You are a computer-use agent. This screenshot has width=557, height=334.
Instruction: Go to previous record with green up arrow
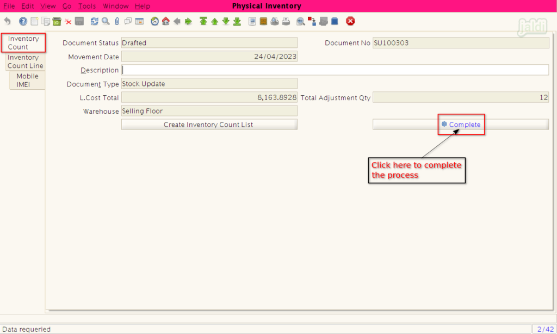tap(214, 21)
